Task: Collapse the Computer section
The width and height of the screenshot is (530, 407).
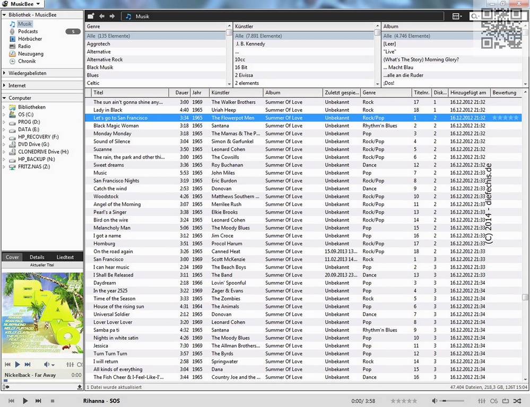Action: click(4, 98)
